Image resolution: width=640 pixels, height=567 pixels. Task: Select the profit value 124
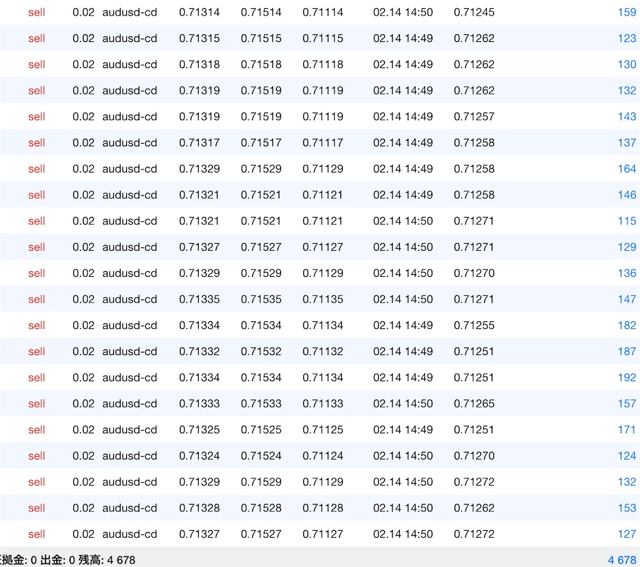(627, 456)
